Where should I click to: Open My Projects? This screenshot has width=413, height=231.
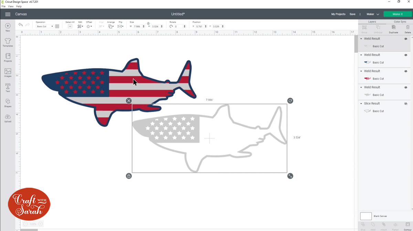(x=338, y=14)
